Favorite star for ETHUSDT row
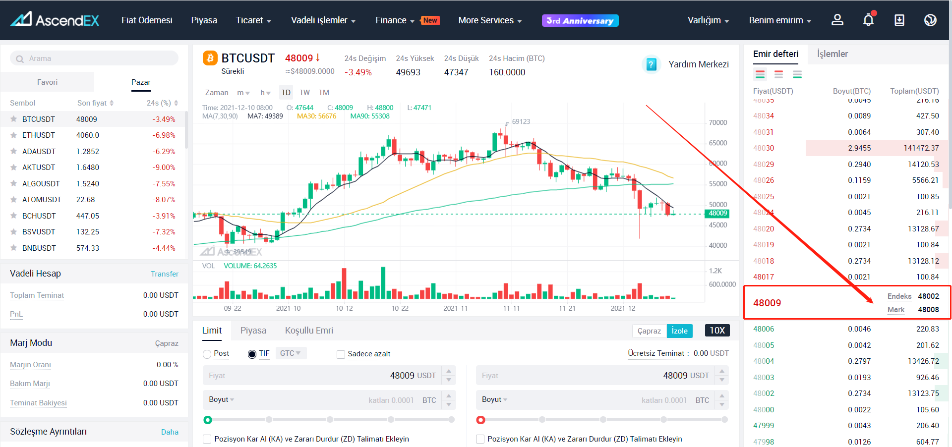Viewport: 952px width, 447px height. (x=14, y=135)
